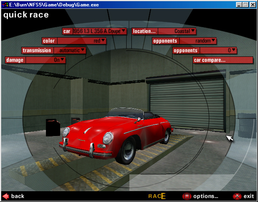
Task: Open the opponents count dropdown showing 0
Action: [218, 50]
